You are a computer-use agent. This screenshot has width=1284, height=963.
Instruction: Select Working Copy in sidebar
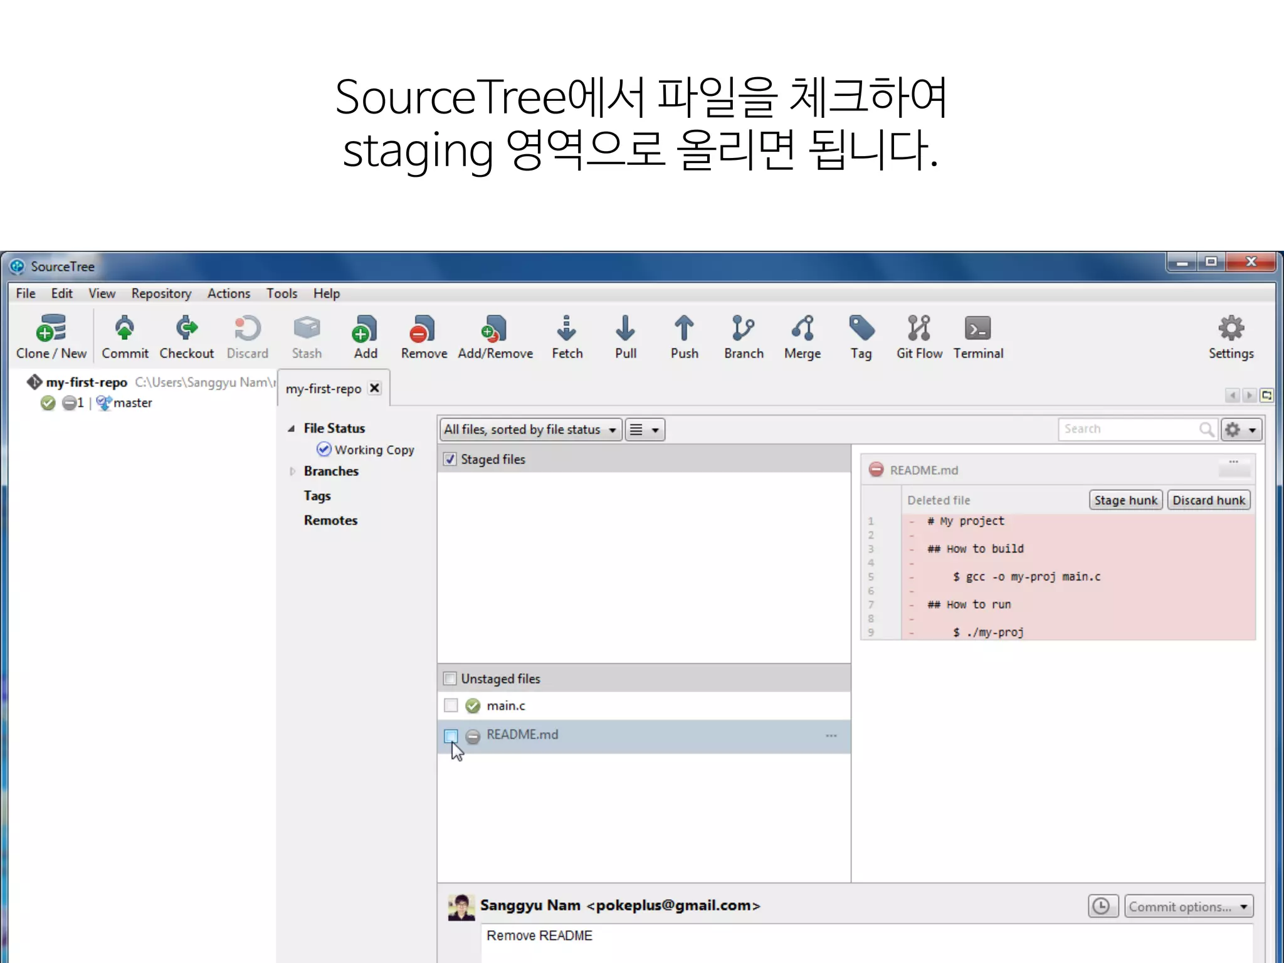coord(366,450)
